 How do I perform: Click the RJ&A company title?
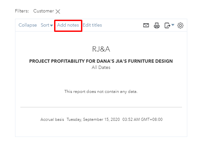(x=101, y=49)
